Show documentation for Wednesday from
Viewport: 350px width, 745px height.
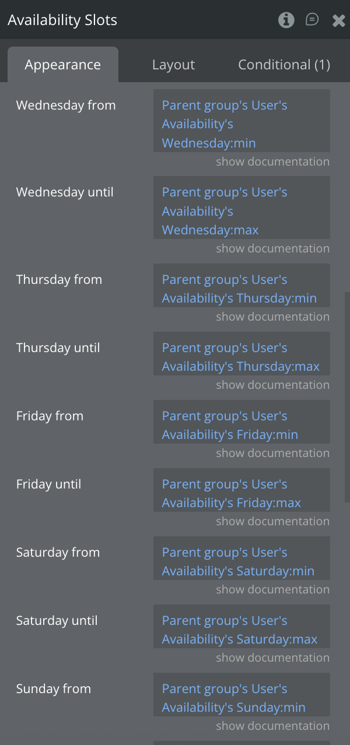pos(272,161)
